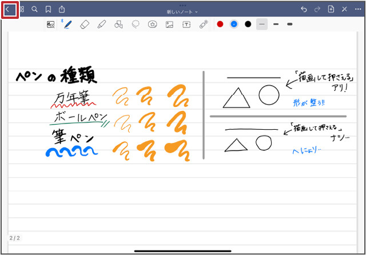Bookmark the current page
Image resolution: width=366 pixels, height=255 pixels.
click(x=49, y=9)
